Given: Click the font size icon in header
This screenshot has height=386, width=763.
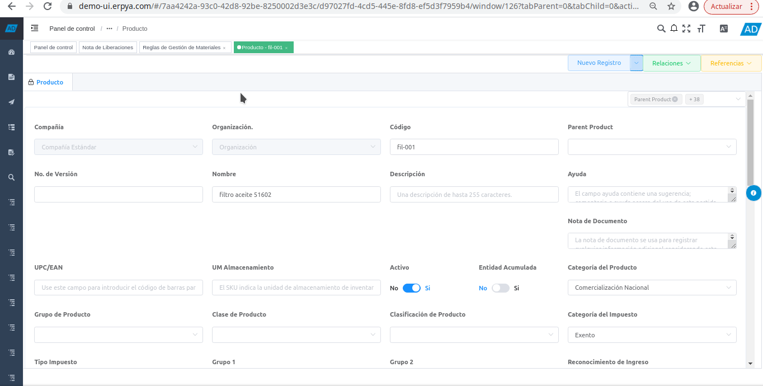Looking at the screenshot, I should (701, 29).
